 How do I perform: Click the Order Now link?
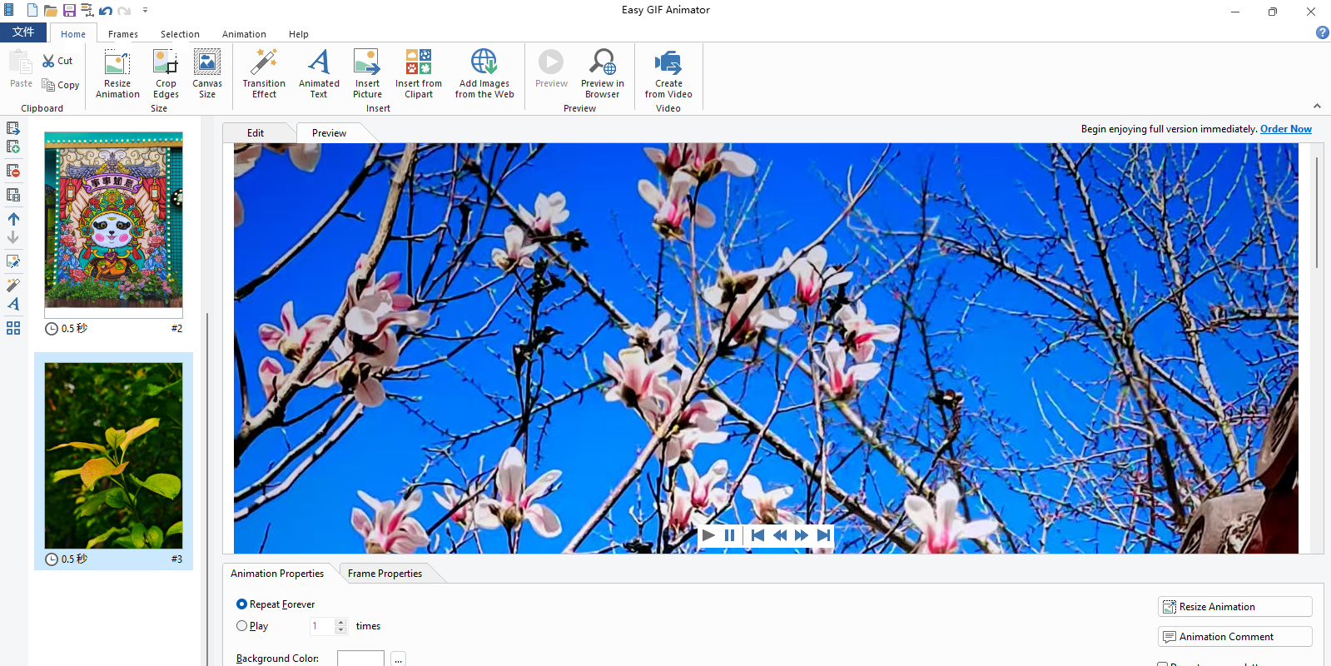[1285, 129]
